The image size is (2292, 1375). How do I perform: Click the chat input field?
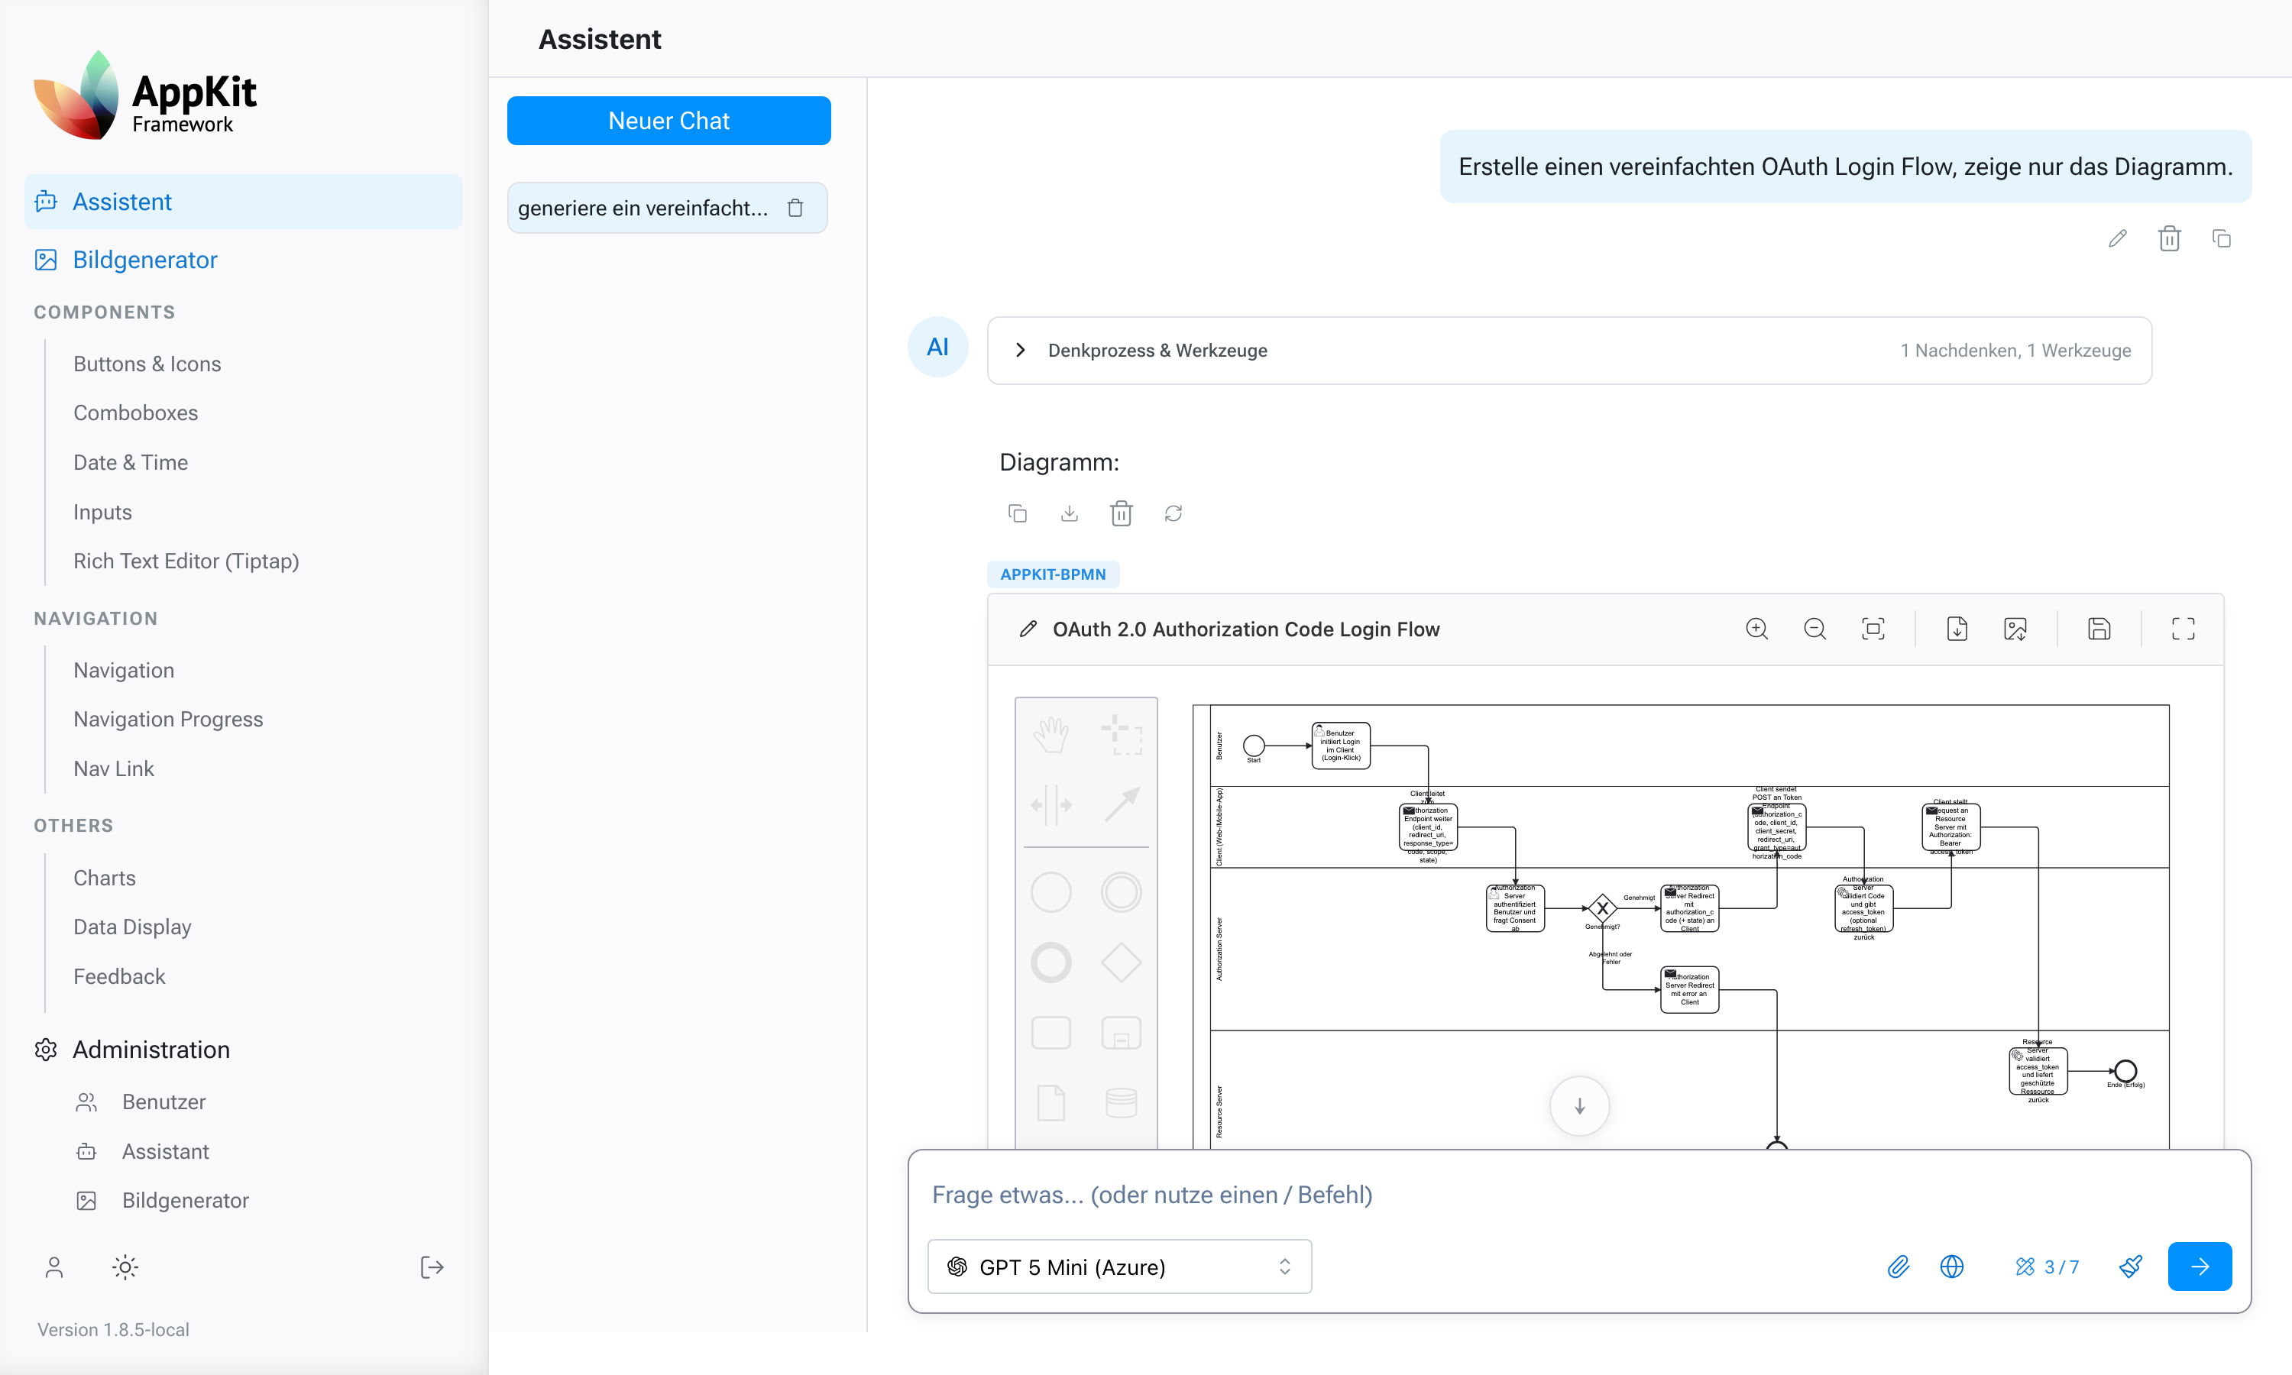pyautogui.click(x=1578, y=1194)
